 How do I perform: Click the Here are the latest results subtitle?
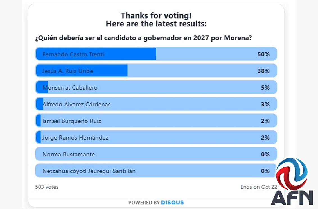tap(156, 24)
